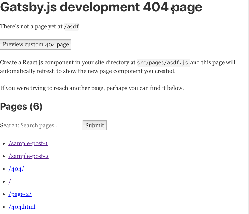Open the /sample-post-1 link
249x214 pixels.
click(28, 143)
